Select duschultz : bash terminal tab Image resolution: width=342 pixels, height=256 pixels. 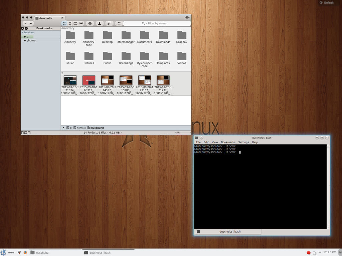[x=228, y=232]
